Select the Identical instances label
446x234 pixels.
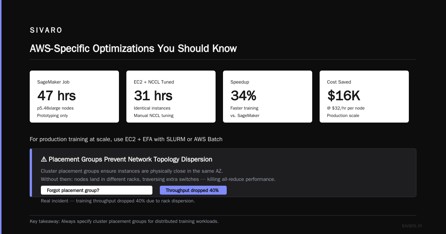point(152,108)
